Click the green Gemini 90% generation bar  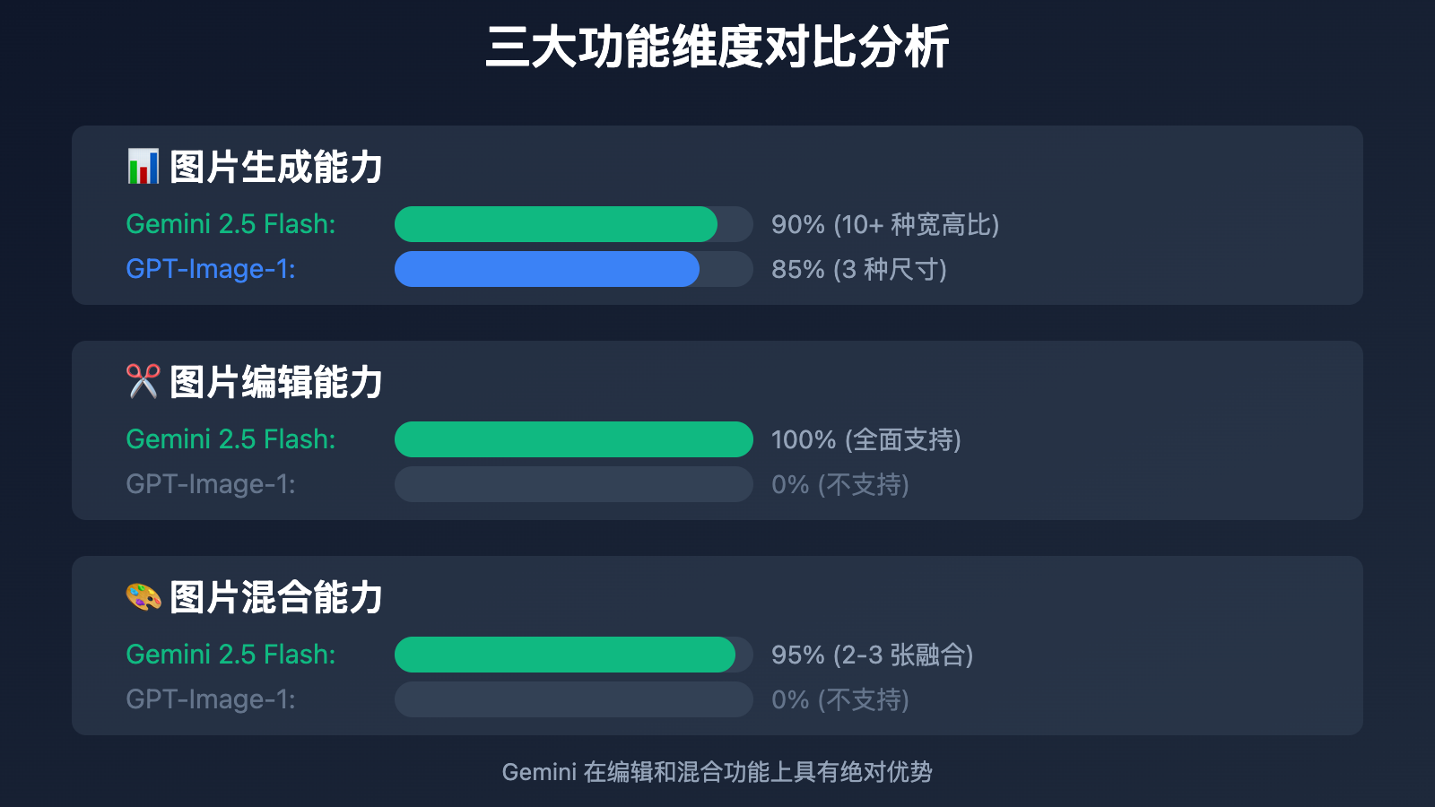[556, 224]
